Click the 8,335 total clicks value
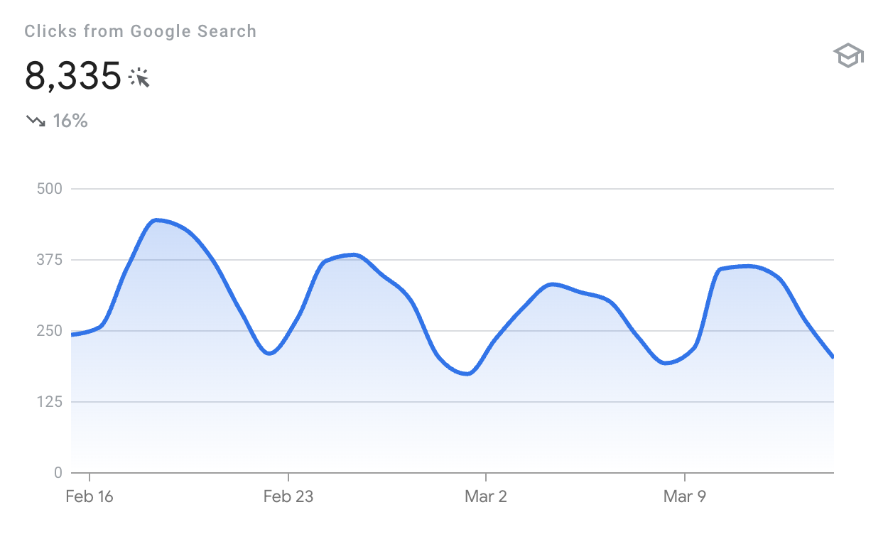This screenshot has width=888, height=534. pyautogui.click(x=73, y=76)
